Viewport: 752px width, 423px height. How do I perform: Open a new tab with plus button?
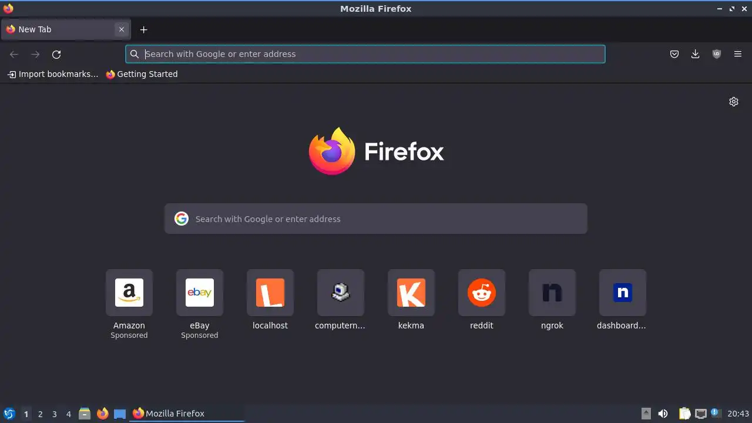click(143, 29)
